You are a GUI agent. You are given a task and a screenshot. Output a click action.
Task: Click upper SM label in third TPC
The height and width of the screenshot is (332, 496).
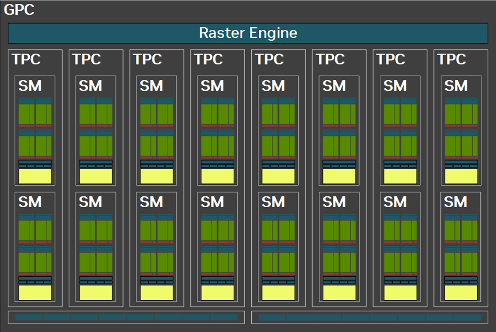click(x=151, y=86)
